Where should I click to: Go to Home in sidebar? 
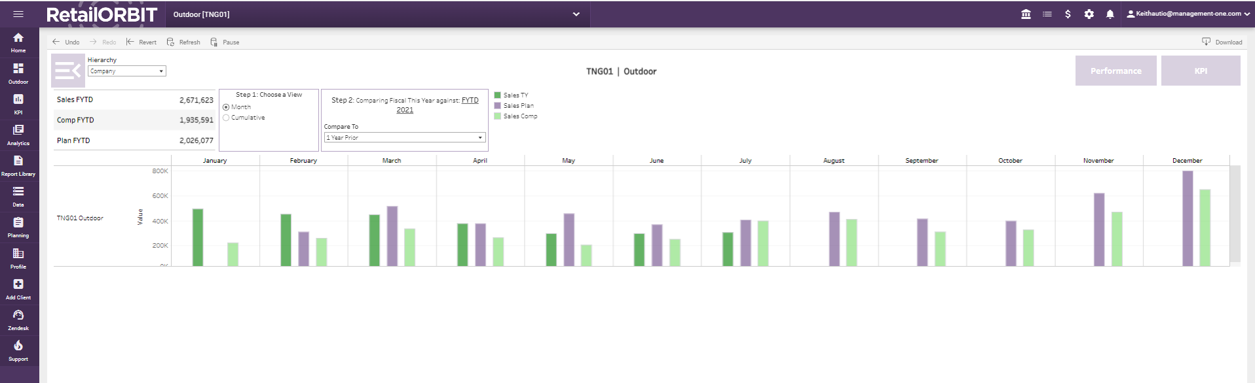[18, 42]
